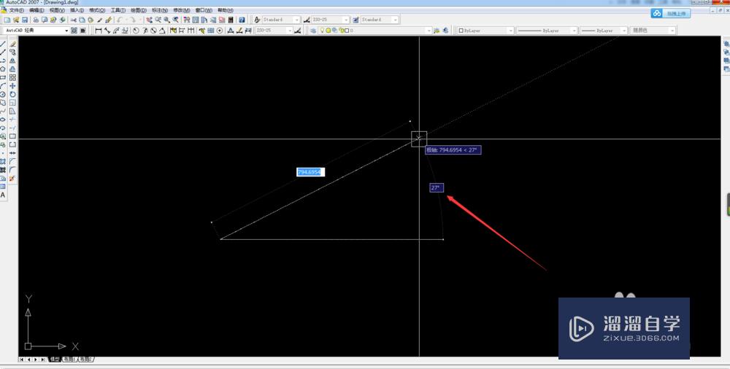Click the first-tab arrow beside layout tabs

pos(21,360)
